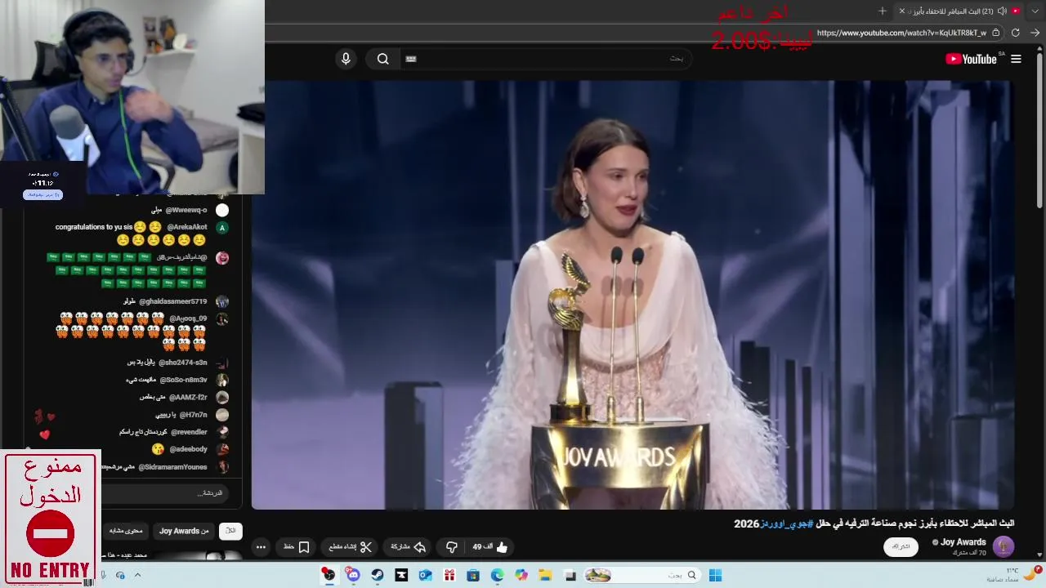Image resolution: width=1046 pixels, height=588 pixels.
Task: Click the taskbar search box
Action: [644, 575]
